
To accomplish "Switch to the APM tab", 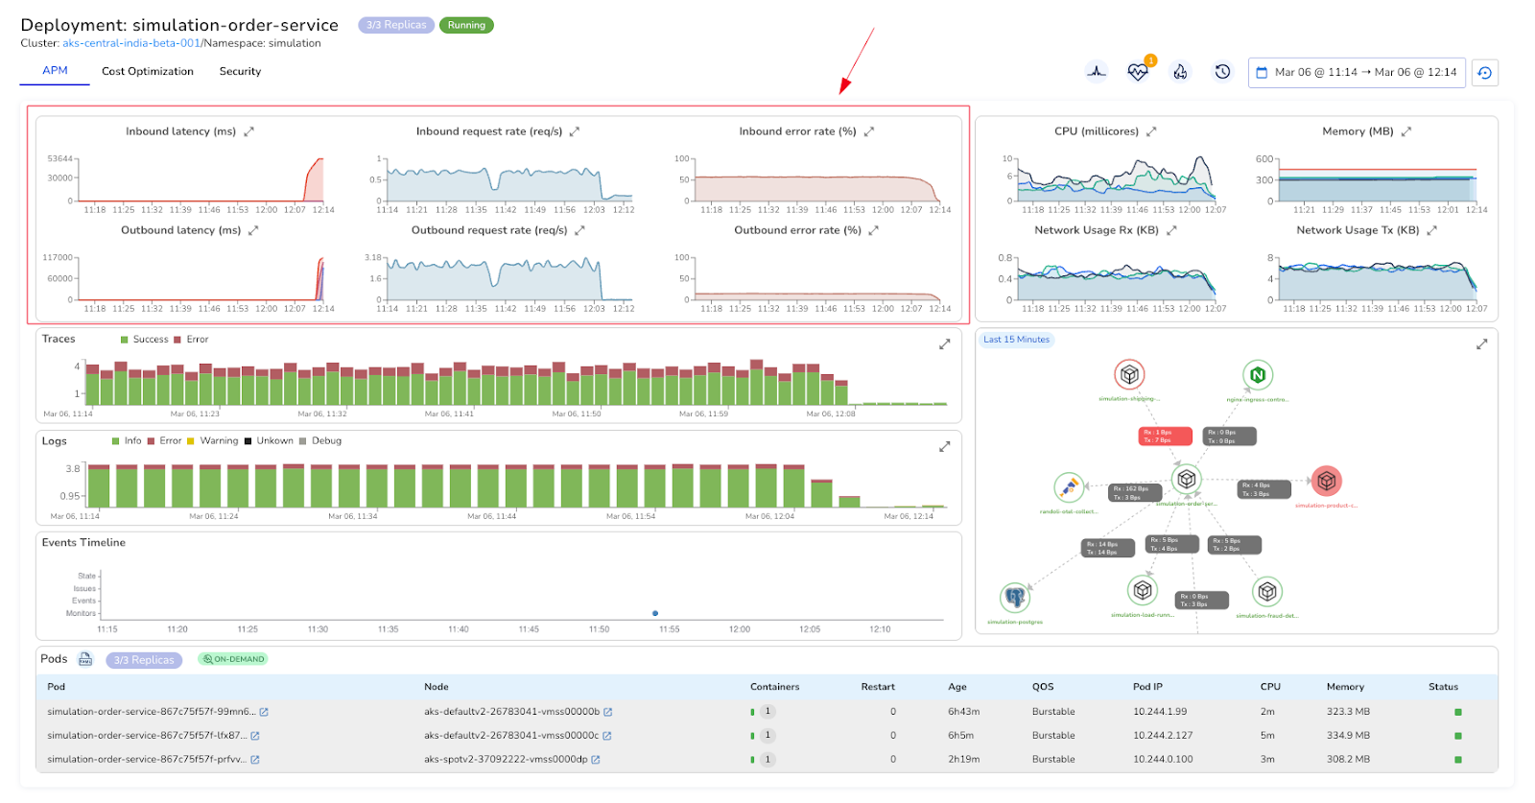I will coord(55,71).
